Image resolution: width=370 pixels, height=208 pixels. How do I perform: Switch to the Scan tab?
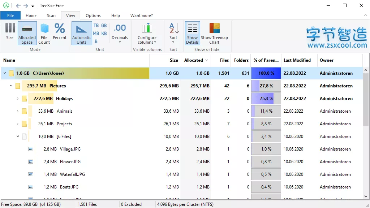[x=51, y=16]
